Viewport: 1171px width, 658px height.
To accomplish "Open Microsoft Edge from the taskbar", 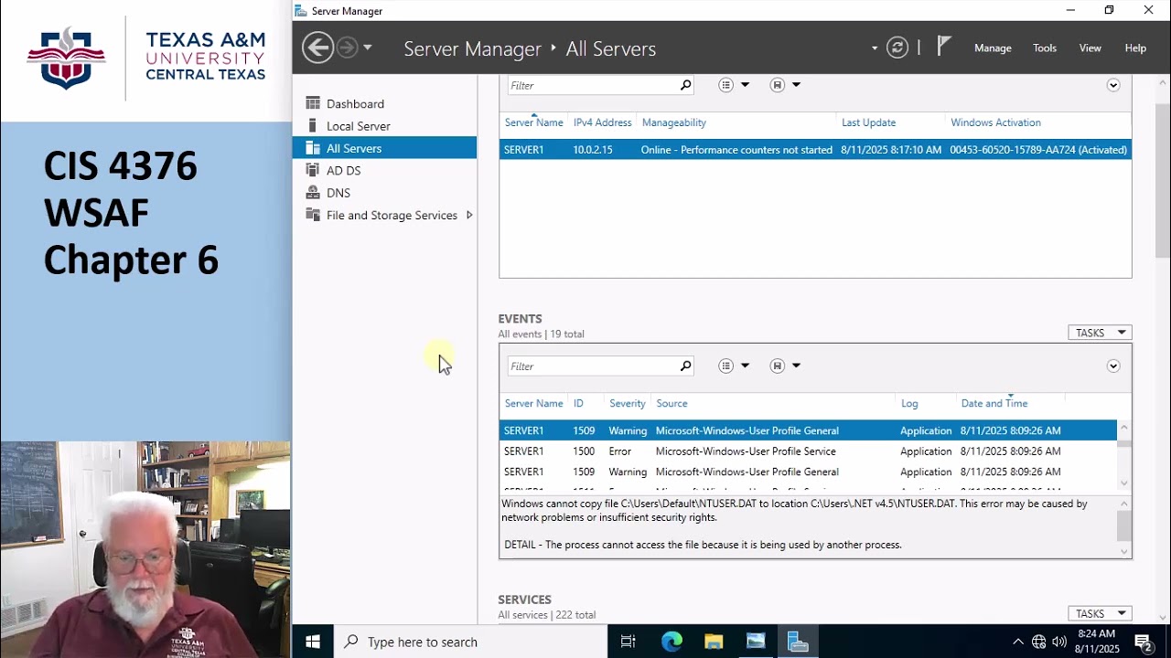I will (x=671, y=642).
